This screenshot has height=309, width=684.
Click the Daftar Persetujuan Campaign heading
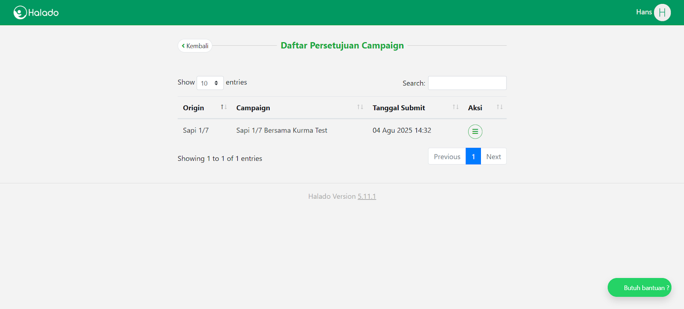click(342, 45)
